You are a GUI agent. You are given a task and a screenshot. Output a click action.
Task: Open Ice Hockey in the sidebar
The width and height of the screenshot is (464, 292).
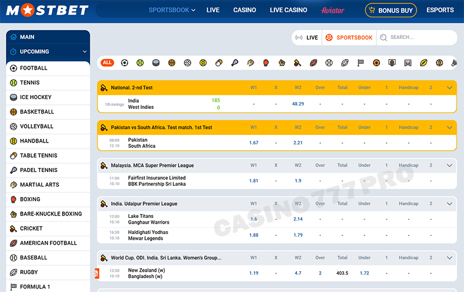(x=48, y=97)
